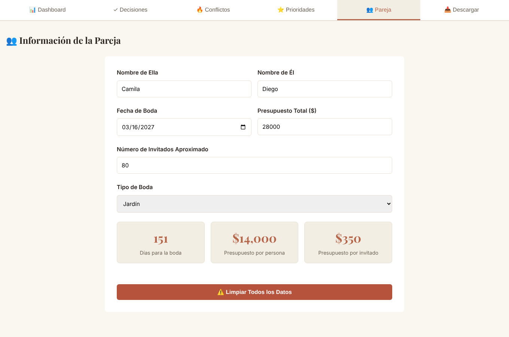The image size is (509, 337).
Task: Go to the Conflictos tab
Action: pyautogui.click(x=213, y=10)
